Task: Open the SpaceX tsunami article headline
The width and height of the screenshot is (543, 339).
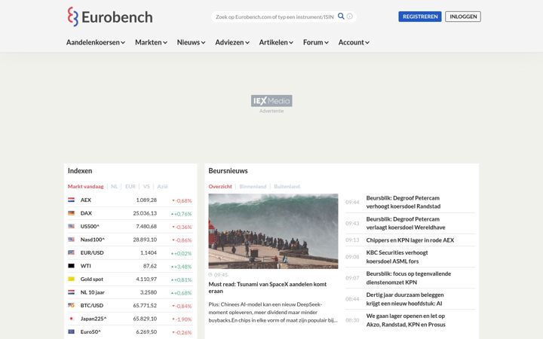Action: [267, 288]
